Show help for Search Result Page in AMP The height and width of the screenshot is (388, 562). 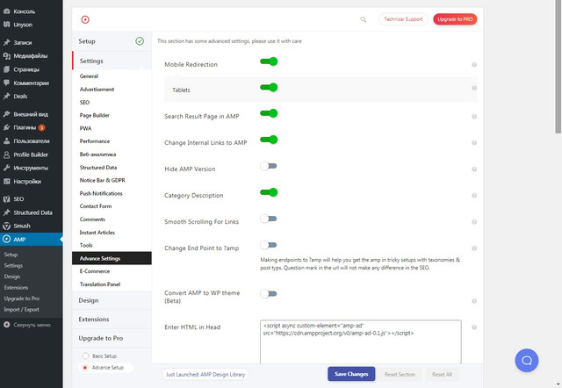coord(474,117)
